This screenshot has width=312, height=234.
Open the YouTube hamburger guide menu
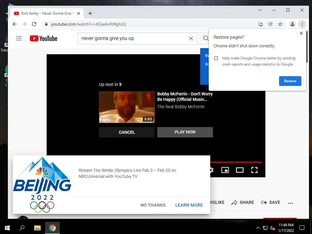click(19, 38)
